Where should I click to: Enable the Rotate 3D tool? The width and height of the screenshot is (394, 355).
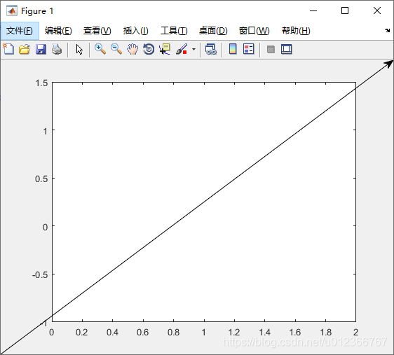coord(149,49)
